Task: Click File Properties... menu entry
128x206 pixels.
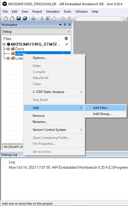Action: point(54,143)
